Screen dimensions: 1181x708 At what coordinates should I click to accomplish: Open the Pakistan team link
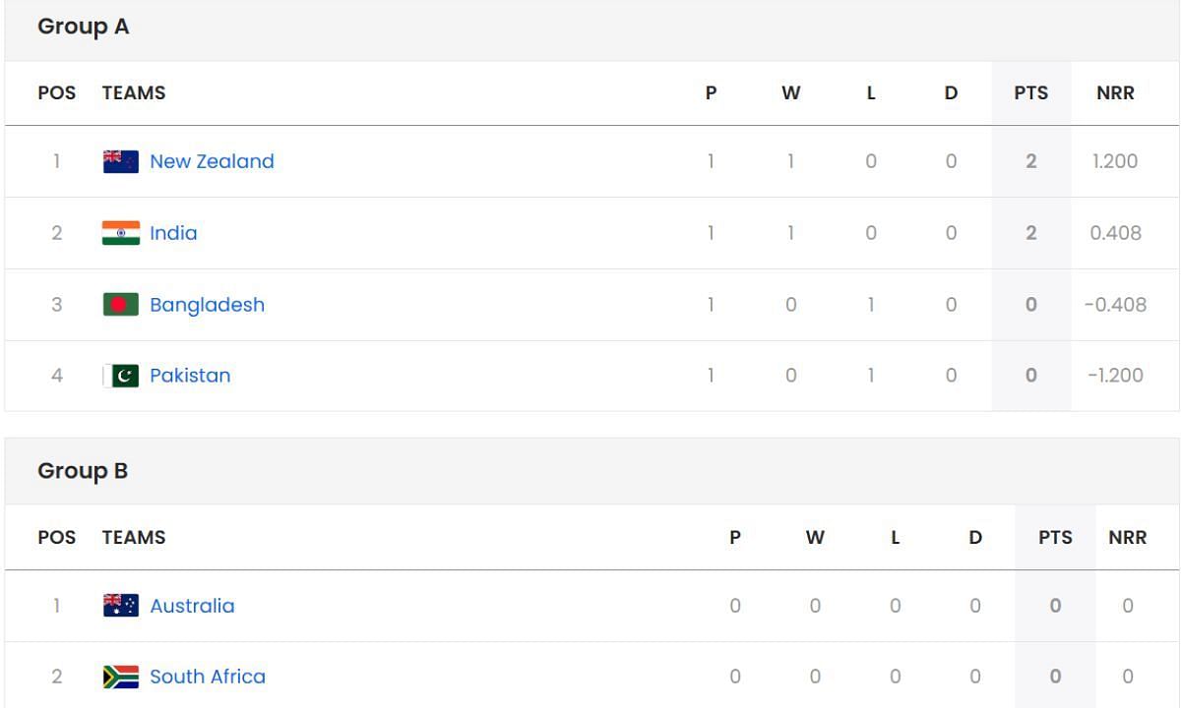(x=190, y=376)
